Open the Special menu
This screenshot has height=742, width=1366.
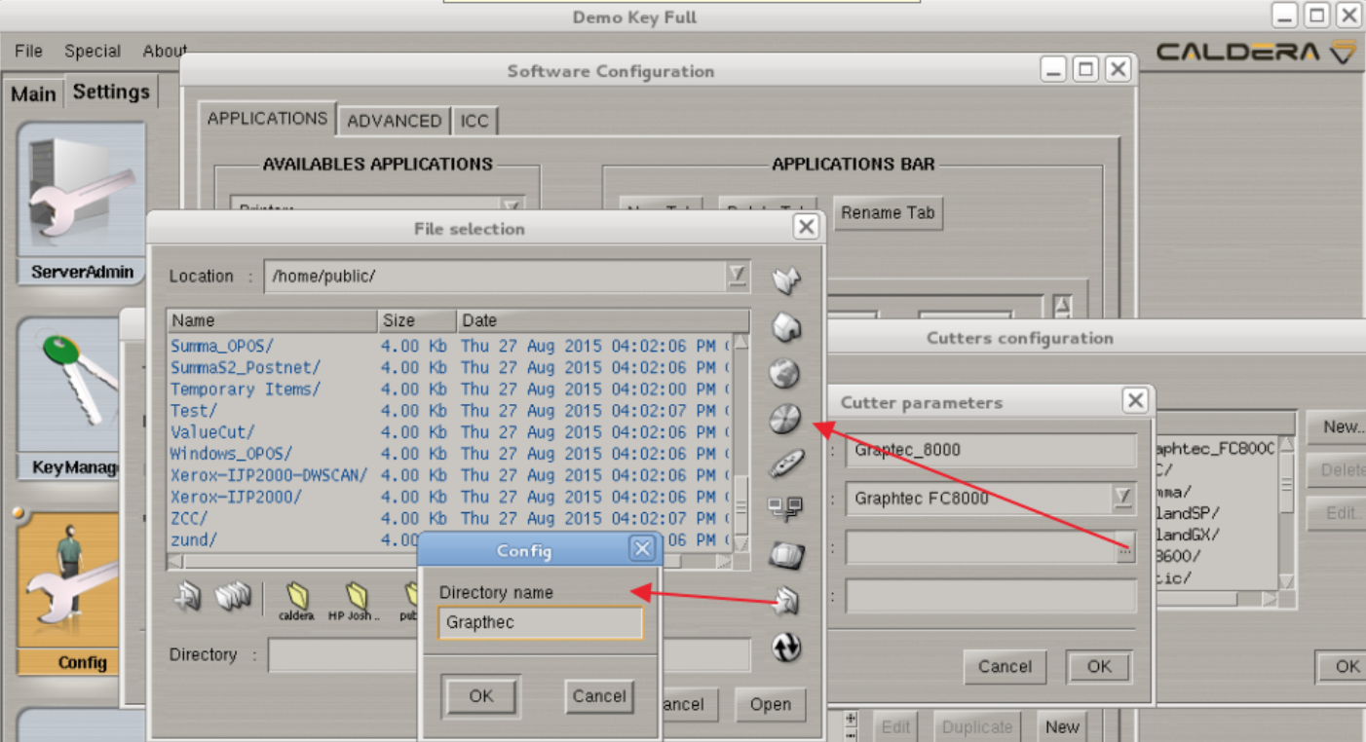point(93,51)
